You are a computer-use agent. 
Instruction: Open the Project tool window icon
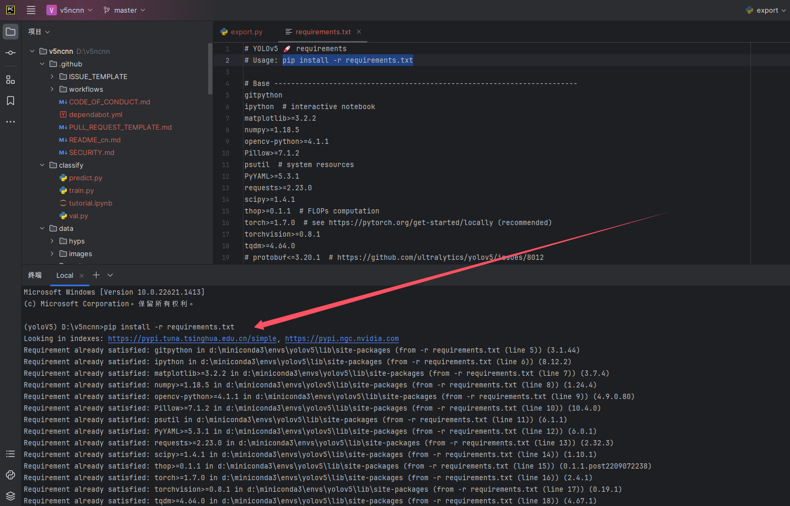pyautogui.click(x=10, y=31)
